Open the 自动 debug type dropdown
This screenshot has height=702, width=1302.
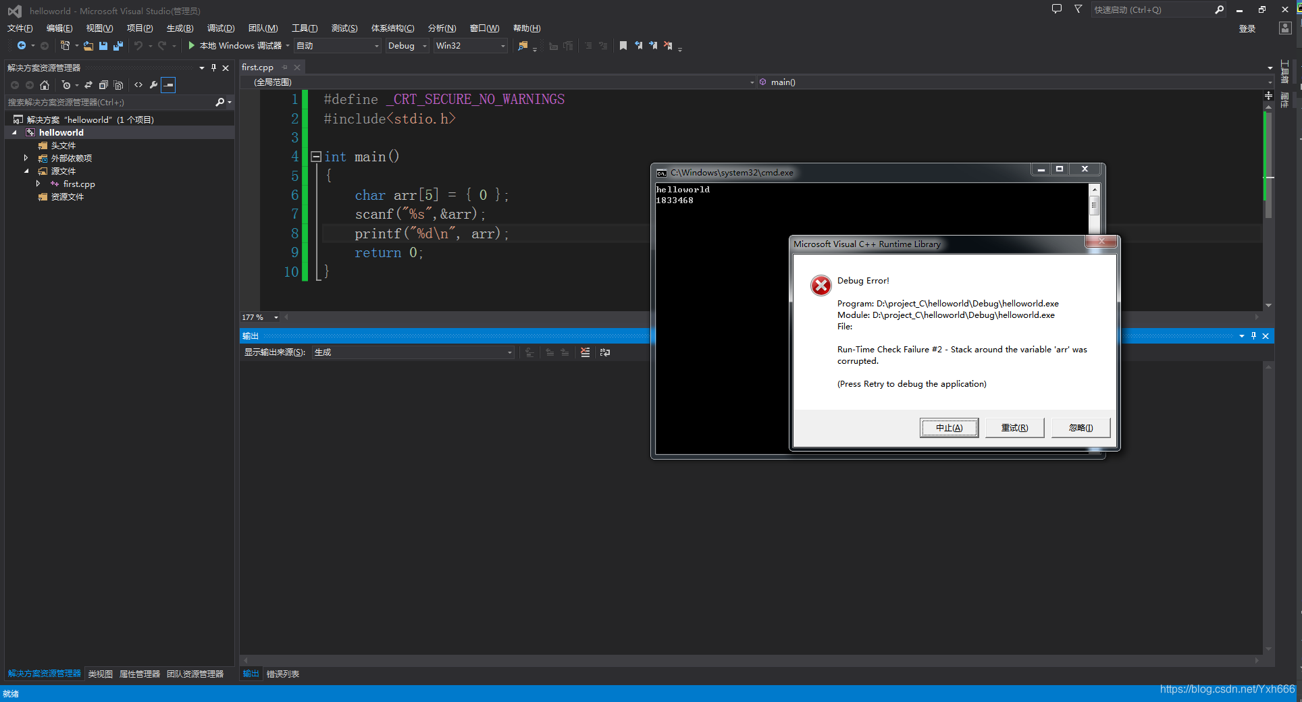[338, 46]
